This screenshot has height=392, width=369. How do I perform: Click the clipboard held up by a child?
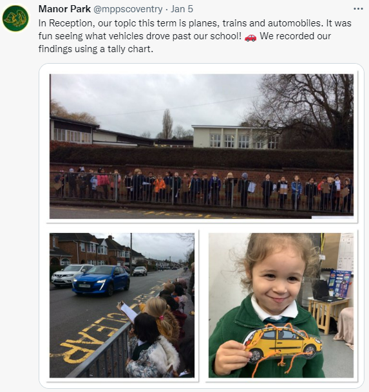[128, 312]
